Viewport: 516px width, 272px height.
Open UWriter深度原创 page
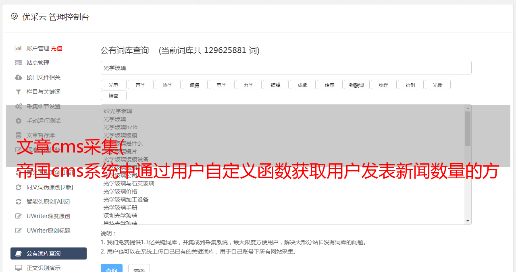point(48,216)
